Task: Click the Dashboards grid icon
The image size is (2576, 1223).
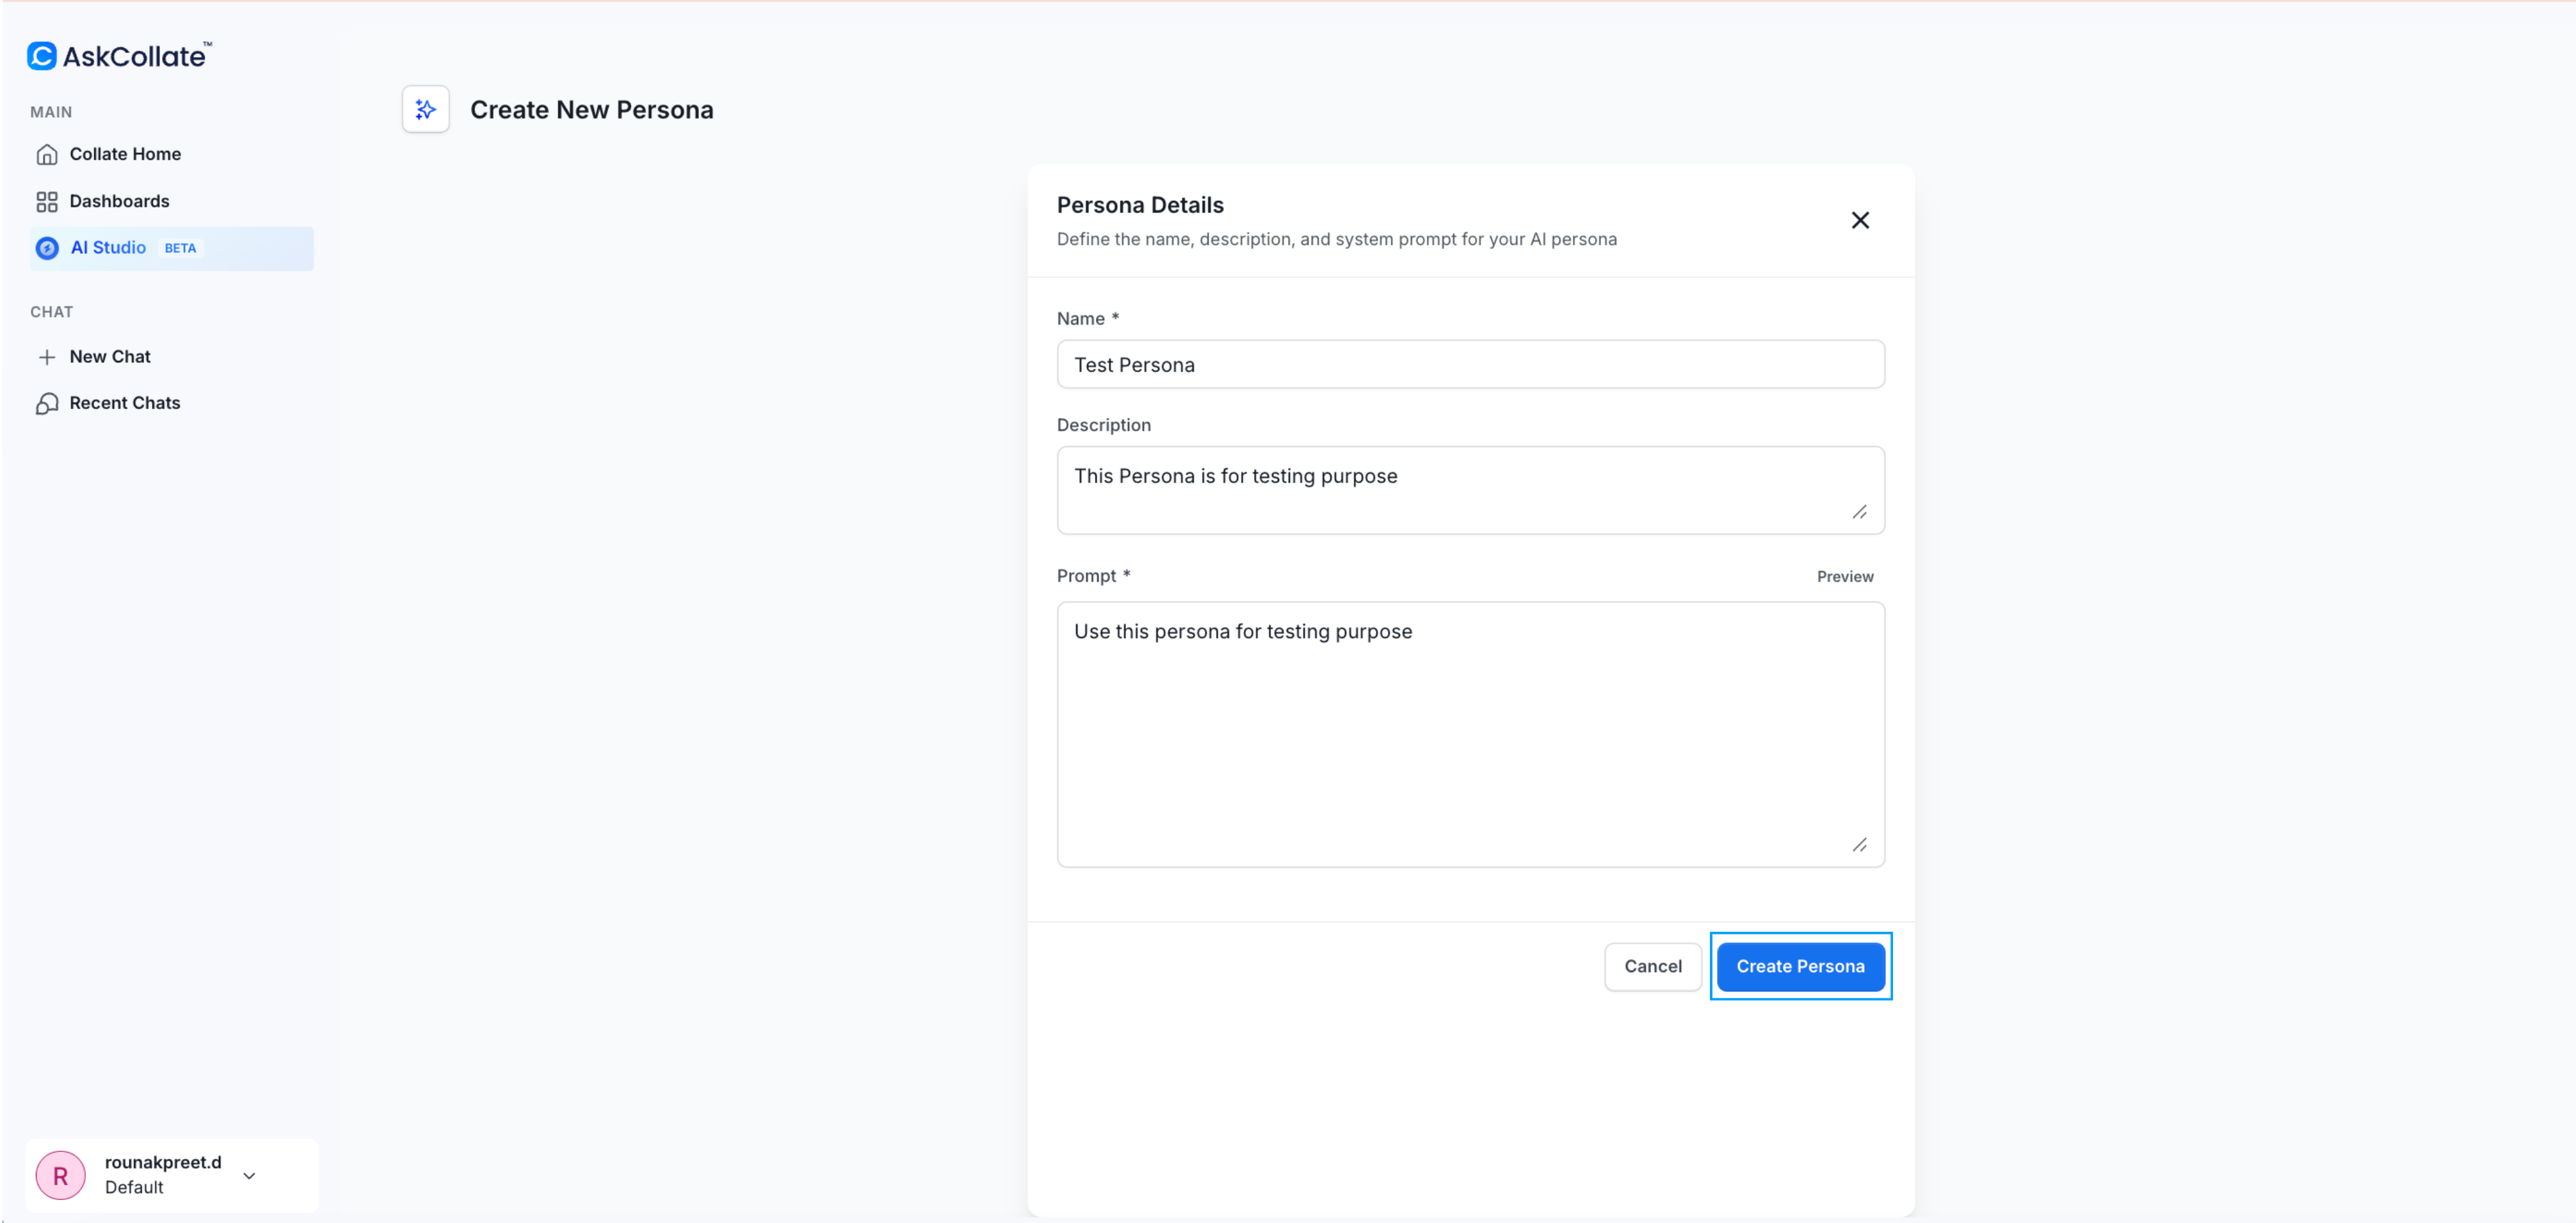Action: [47, 202]
